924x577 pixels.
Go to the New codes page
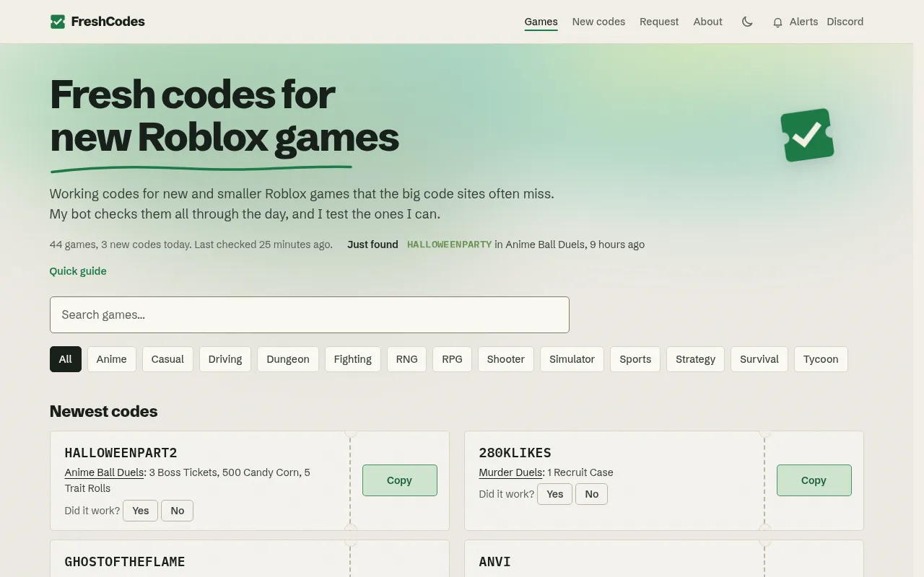click(x=598, y=22)
